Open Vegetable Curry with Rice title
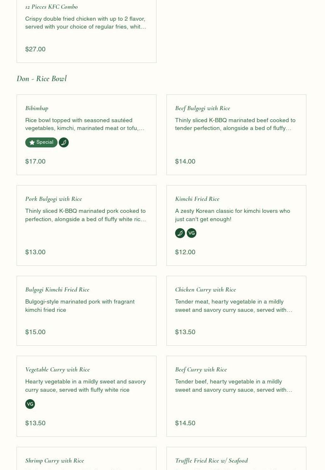This screenshot has width=325, height=470. (x=58, y=369)
